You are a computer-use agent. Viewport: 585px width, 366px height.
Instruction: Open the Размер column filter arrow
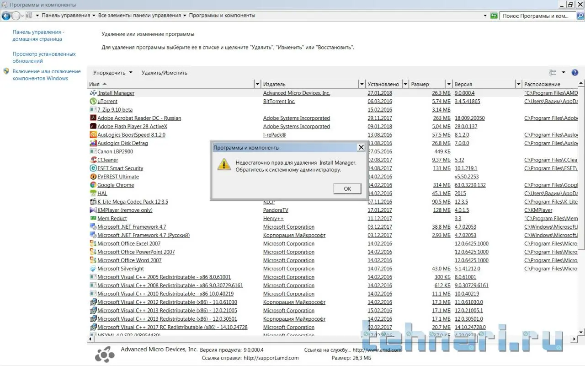pos(448,84)
